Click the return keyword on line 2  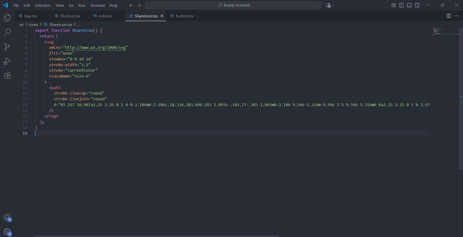46,36
